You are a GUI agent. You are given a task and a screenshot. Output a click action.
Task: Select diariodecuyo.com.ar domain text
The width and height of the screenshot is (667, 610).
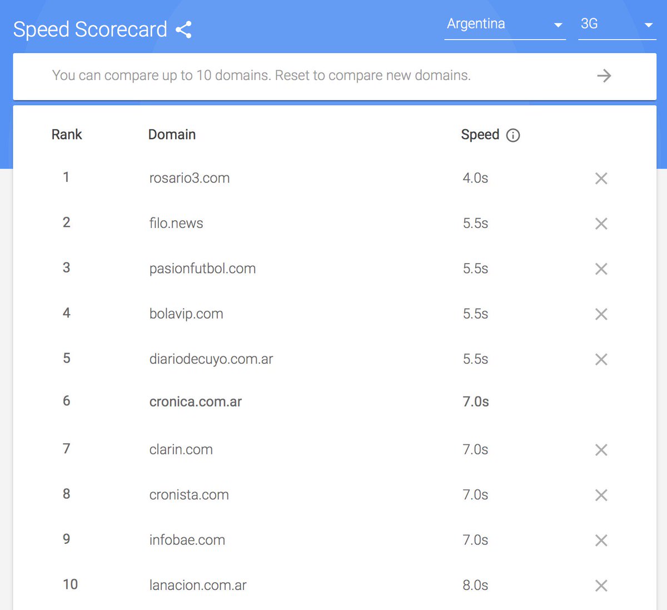(x=211, y=359)
